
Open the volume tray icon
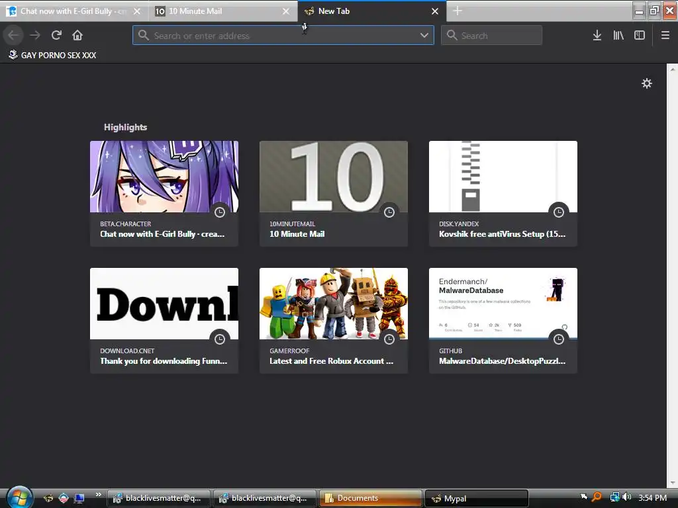[626, 497]
